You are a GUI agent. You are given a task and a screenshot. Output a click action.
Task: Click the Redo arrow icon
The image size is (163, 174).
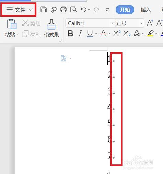[x=96, y=10]
